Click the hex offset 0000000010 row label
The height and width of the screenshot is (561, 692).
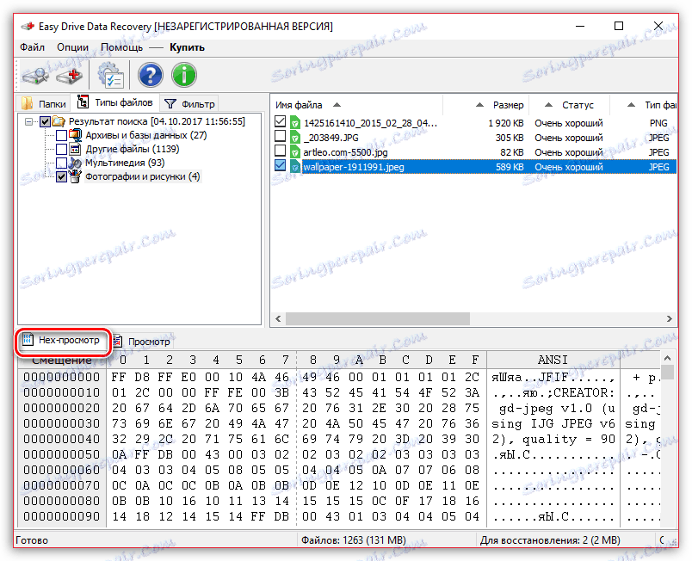point(62,392)
